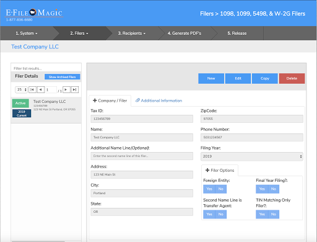Set Final Year Filing to No
The height and width of the screenshot is (242, 317).
(274, 189)
